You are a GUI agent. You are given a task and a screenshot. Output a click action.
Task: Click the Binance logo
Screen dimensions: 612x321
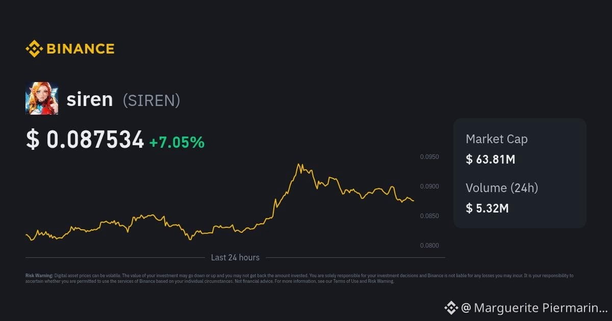[x=70, y=49]
